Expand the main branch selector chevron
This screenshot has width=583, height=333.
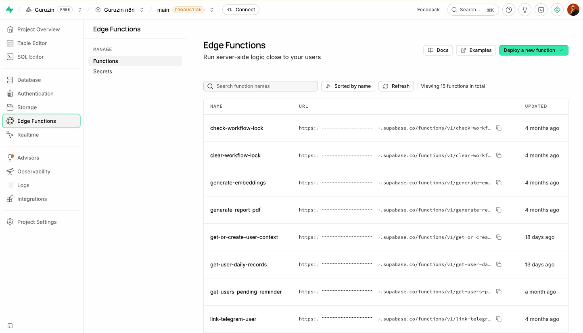212,10
